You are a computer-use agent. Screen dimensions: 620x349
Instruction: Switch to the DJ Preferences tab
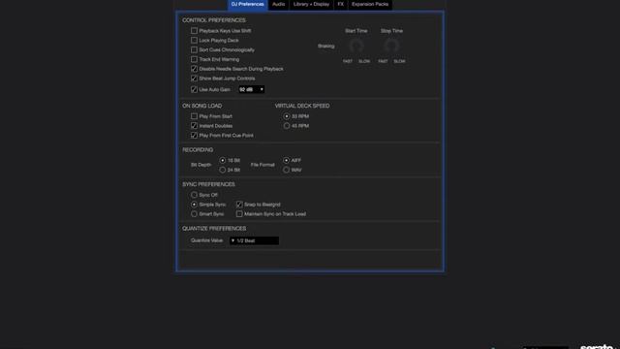(248, 4)
